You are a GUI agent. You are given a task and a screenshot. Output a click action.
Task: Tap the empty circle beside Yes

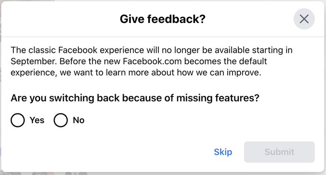[18, 120]
